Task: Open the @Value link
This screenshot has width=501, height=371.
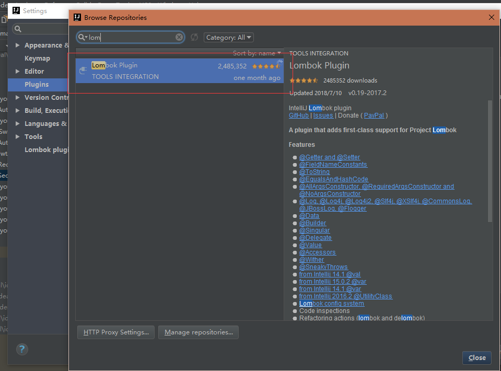Action: tap(310, 245)
